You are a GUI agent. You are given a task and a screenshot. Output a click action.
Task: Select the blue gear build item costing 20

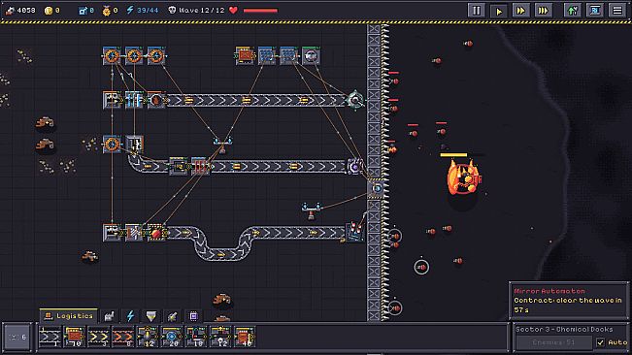click(x=172, y=337)
